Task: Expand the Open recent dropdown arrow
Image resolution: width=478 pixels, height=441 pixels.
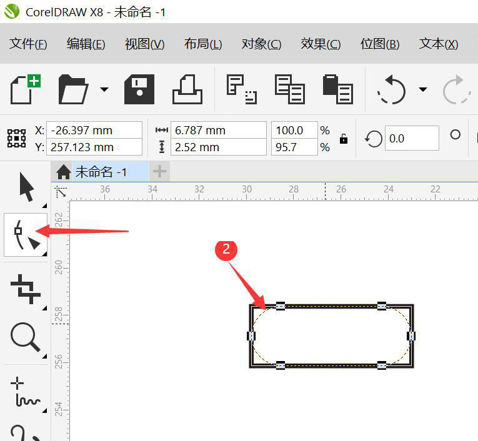Action: [x=104, y=89]
